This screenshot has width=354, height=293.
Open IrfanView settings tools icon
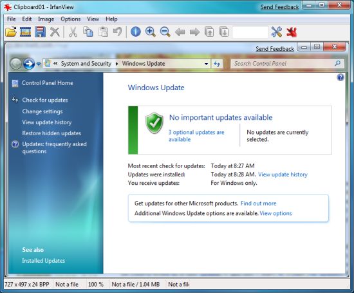[x=277, y=32]
